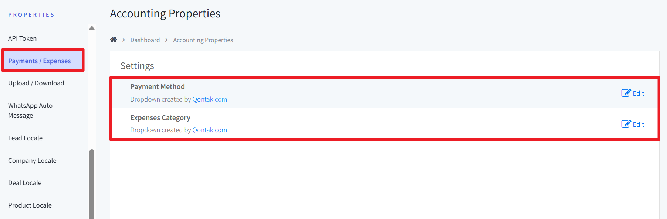667x219 pixels.
Task: Click the Expenses Category row title
Action: pos(160,118)
